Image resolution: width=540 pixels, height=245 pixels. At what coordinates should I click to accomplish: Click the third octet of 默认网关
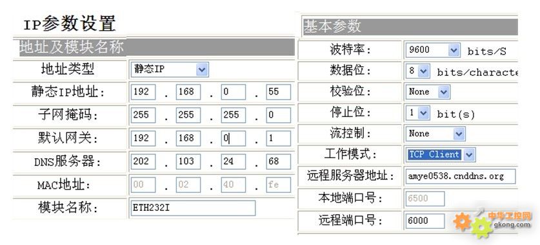click(x=233, y=139)
